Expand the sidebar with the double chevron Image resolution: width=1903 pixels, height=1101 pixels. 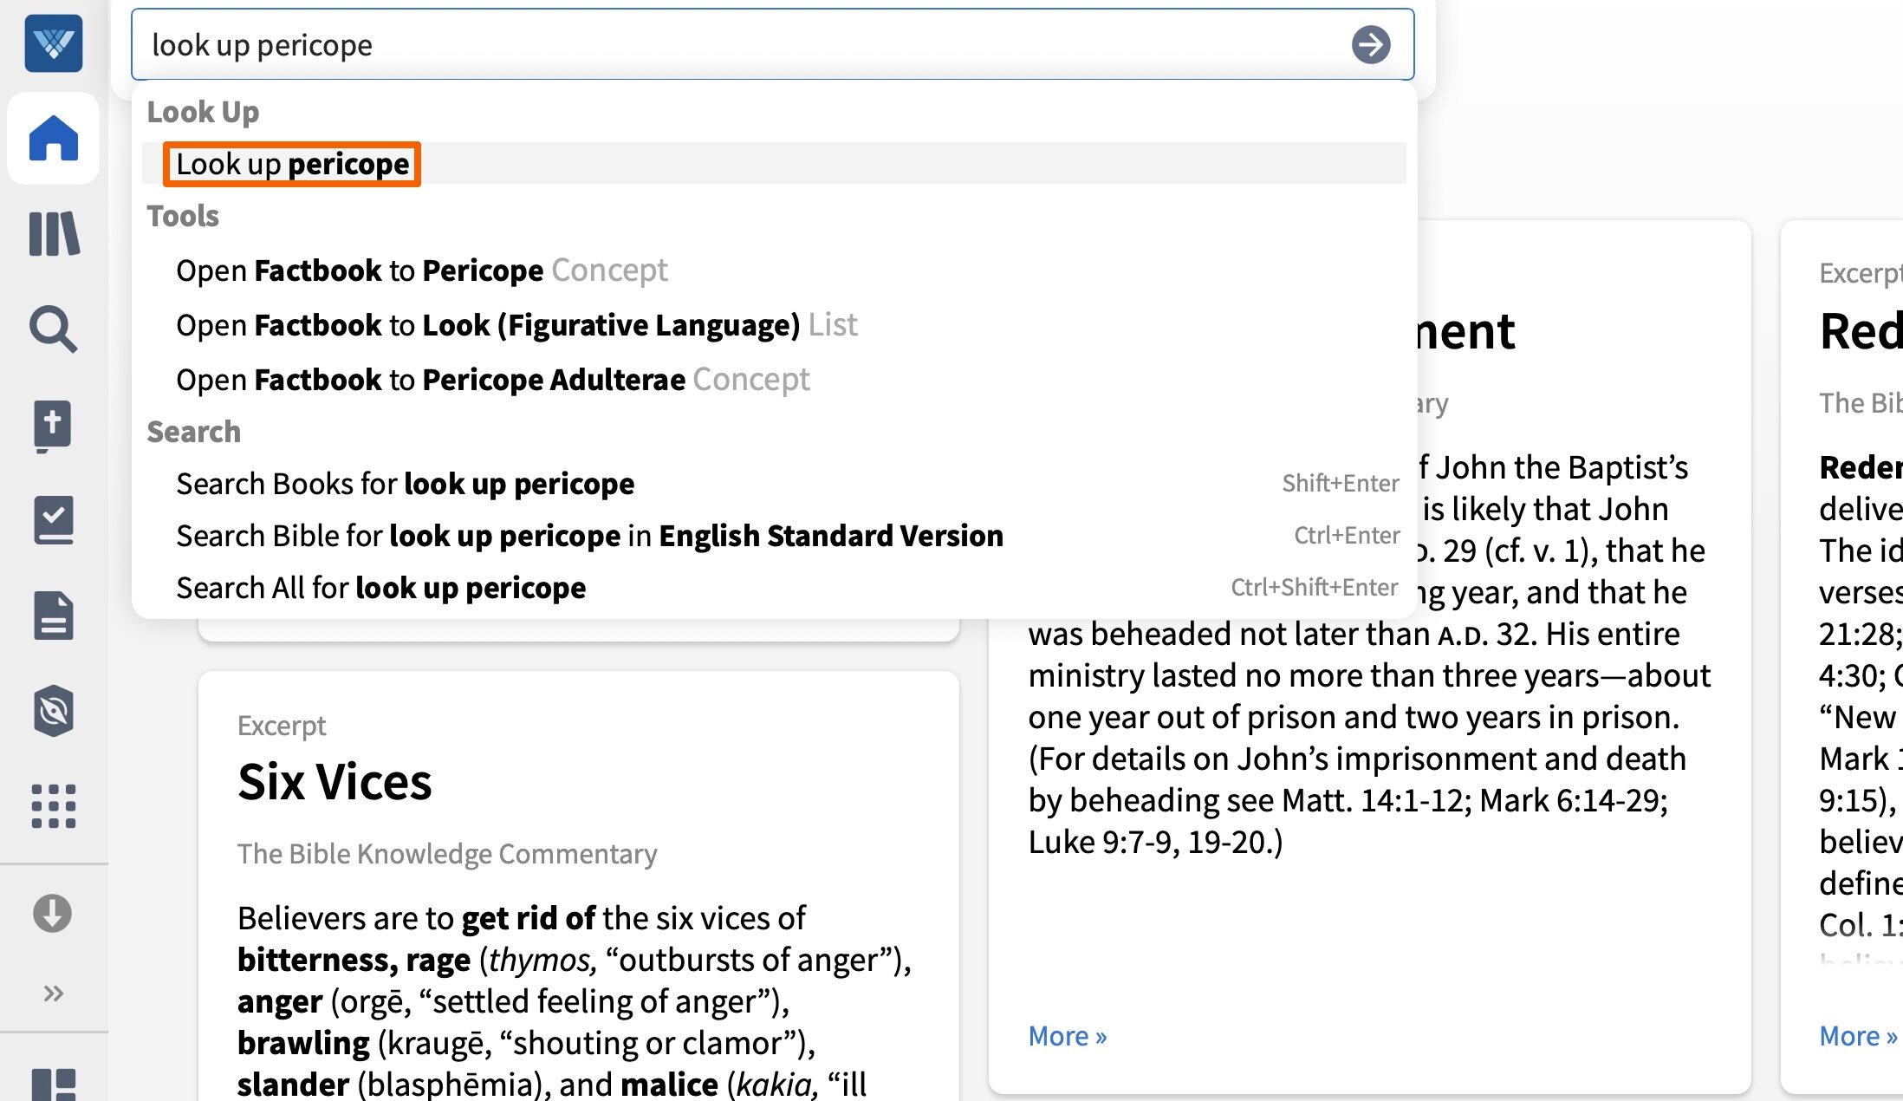53,993
